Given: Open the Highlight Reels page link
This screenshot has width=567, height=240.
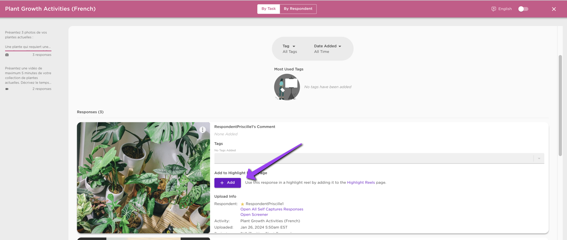Looking at the screenshot, I should click(x=361, y=183).
